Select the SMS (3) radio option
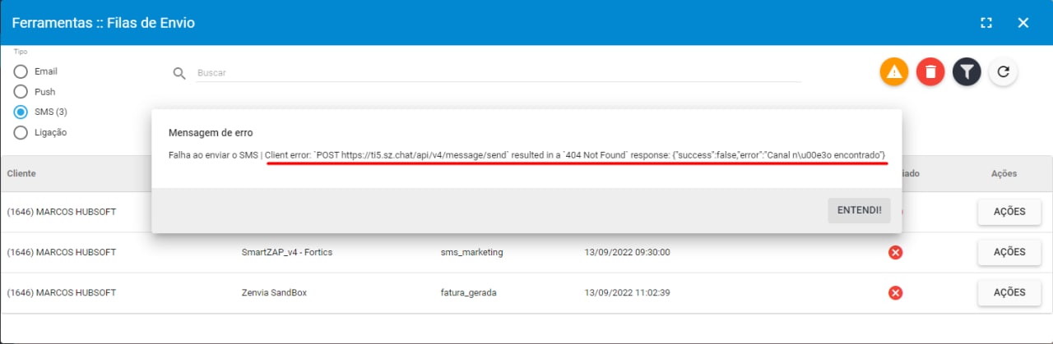1053x344 pixels. pyautogui.click(x=21, y=112)
